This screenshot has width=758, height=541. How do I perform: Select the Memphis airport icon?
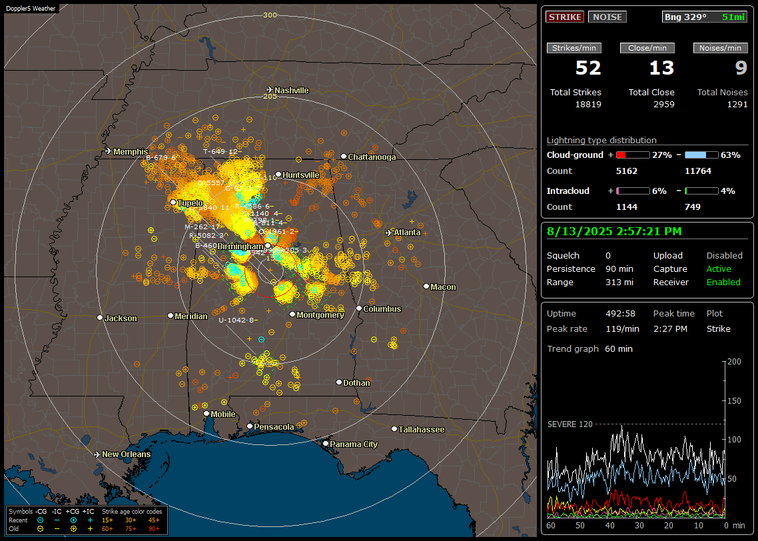point(109,151)
